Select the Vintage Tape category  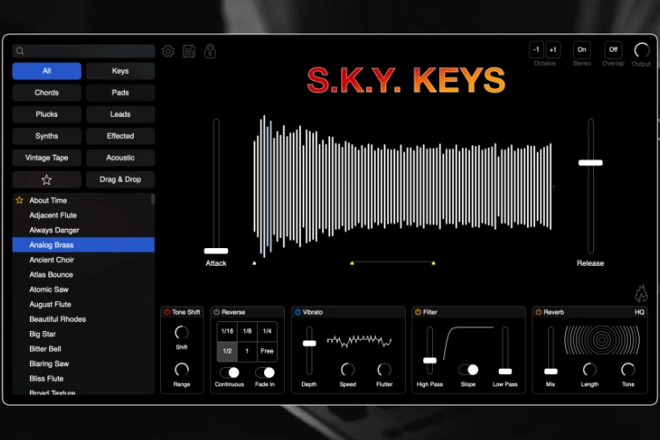[x=47, y=158]
